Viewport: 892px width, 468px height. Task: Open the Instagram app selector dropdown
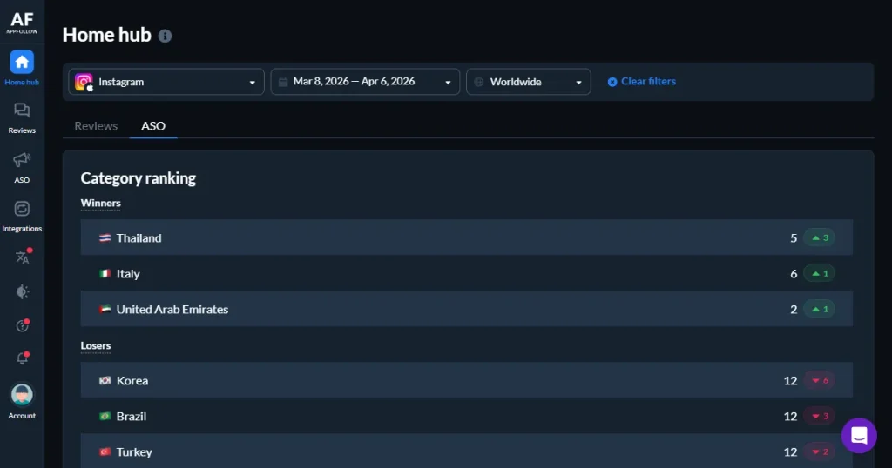pyautogui.click(x=166, y=82)
